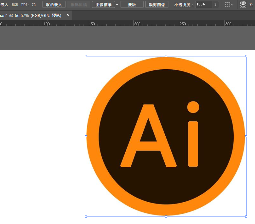Click the PPI: 72 text
This screenshot has height=224, width=255.
point(29,5)
